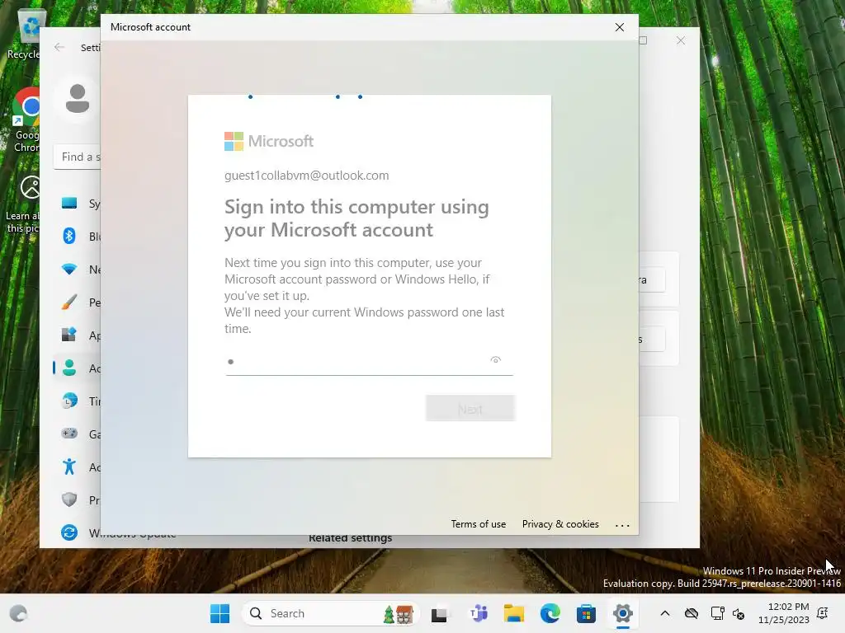Open Apps category in Settings sidebar
This screenshot has height=633, width=845.
pos(77,335)
